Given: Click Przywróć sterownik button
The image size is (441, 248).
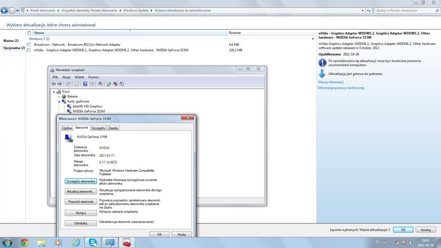Looking at the screenshot, I should tap(81, 202).
